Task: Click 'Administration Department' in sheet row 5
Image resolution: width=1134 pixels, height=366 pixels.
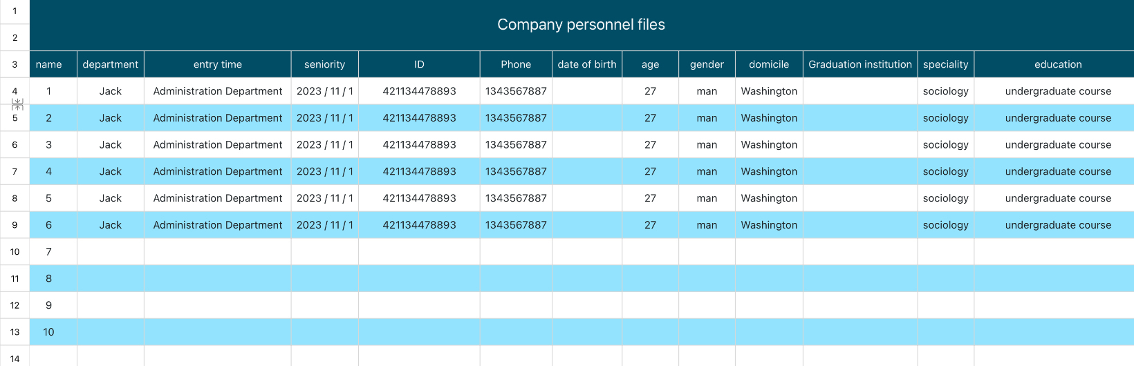Action: click(218, 118)
